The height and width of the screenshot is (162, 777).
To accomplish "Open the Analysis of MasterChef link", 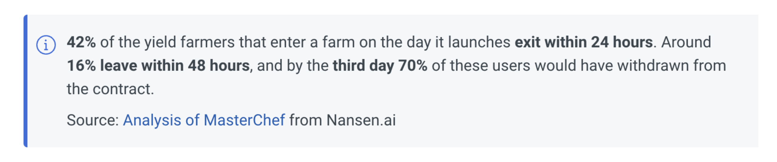I will coord(204,120).
